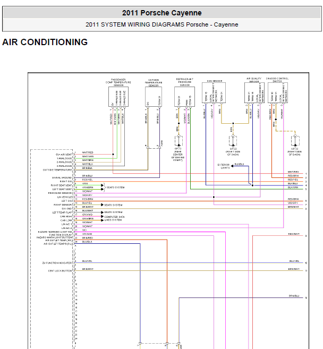Click the ground symbol below the sun sensor BRN wire
This screenshot has height=349, width=323.
coord(233,141)
